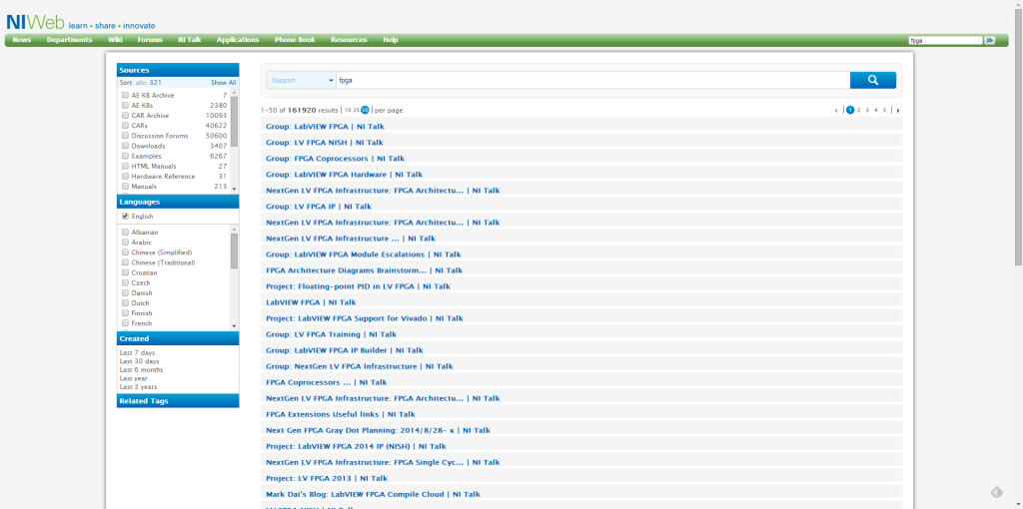Viewport: 1023px width, 509px height.
Task: Go to results page 5
Action: [885, 110]
